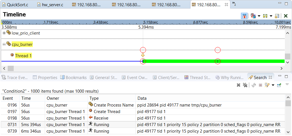The image size is (292, 136).
Task: Open the pane layout dropdown arrow
Action: pyautogui.click(x=259, y=16)
